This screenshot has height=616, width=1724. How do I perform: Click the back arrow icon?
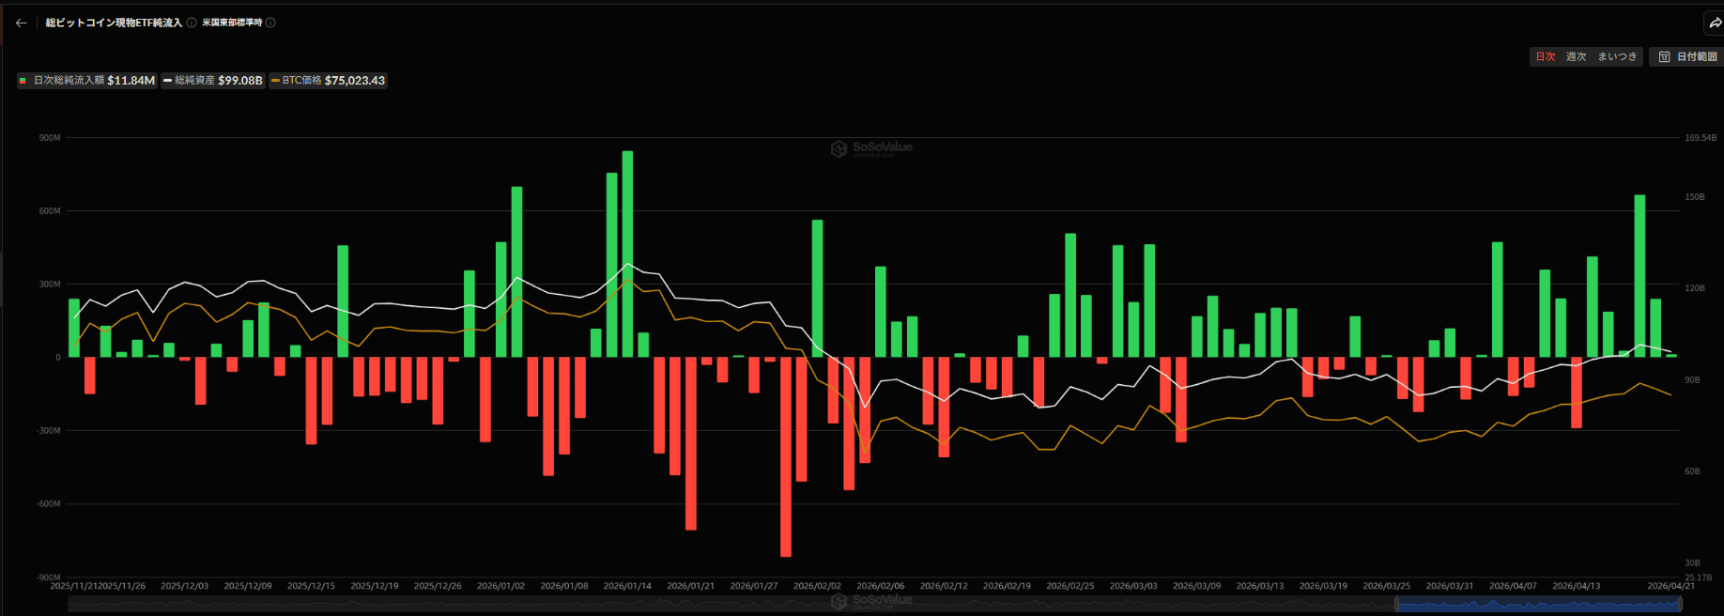pyautogui.click(x=21, y=23)
